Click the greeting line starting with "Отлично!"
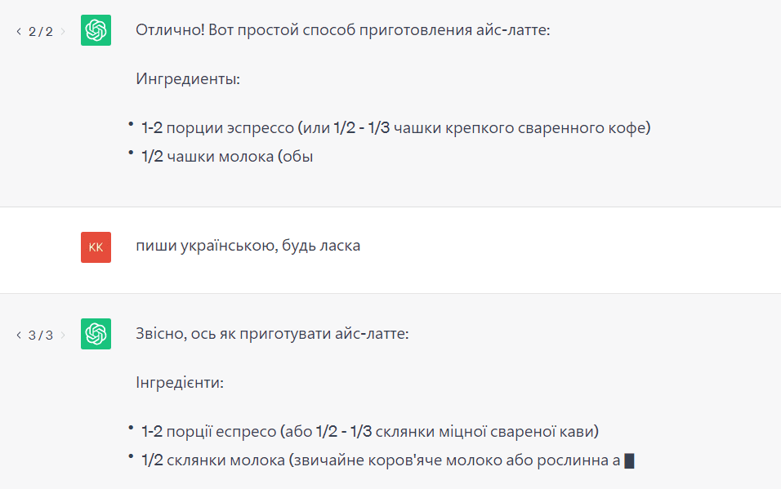This screenshot has height=489, width=781. [343, 28]
